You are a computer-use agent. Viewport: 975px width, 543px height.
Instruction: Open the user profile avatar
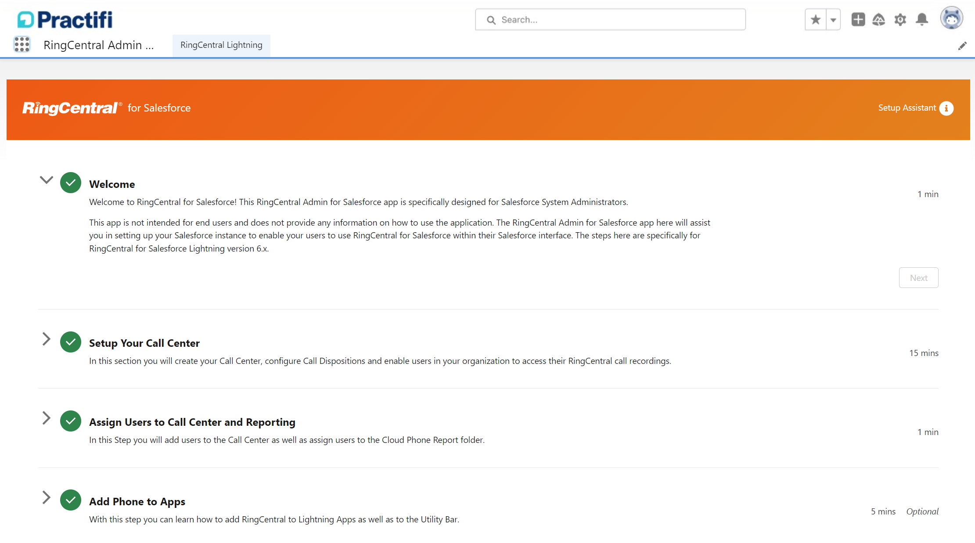(x=951, y=18)
